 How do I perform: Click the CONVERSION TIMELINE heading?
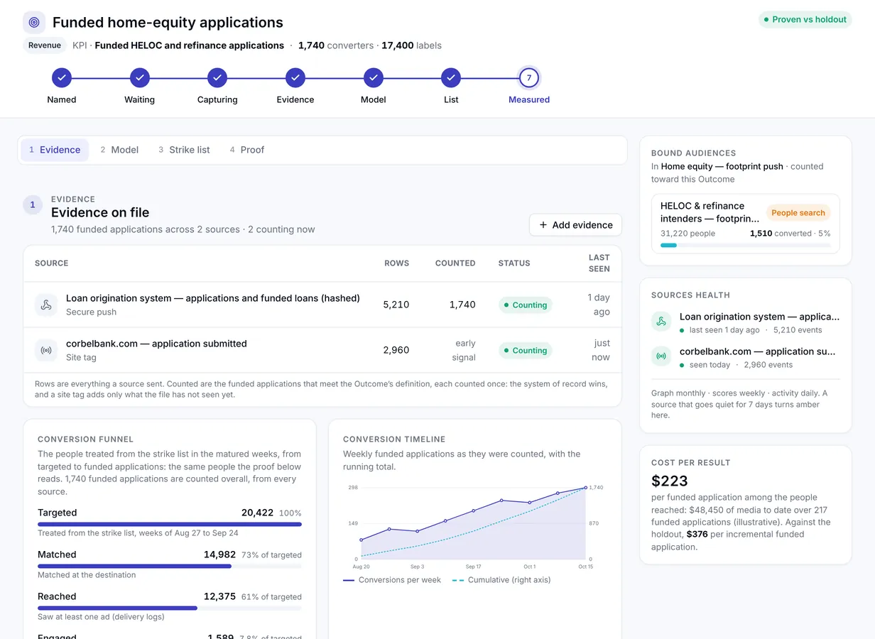tap(394, 439)
